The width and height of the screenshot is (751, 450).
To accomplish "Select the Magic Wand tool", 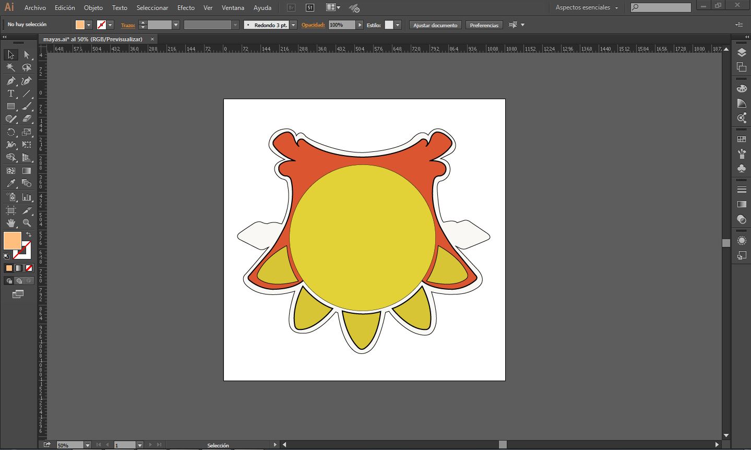I will click(11, 68).
